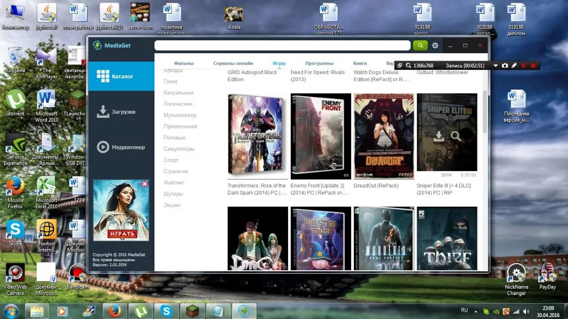Image resolution: width=568 pixels, height=319 pixels.
Task: Click the uTorrent taskbar icon
Action: (141, 311)
